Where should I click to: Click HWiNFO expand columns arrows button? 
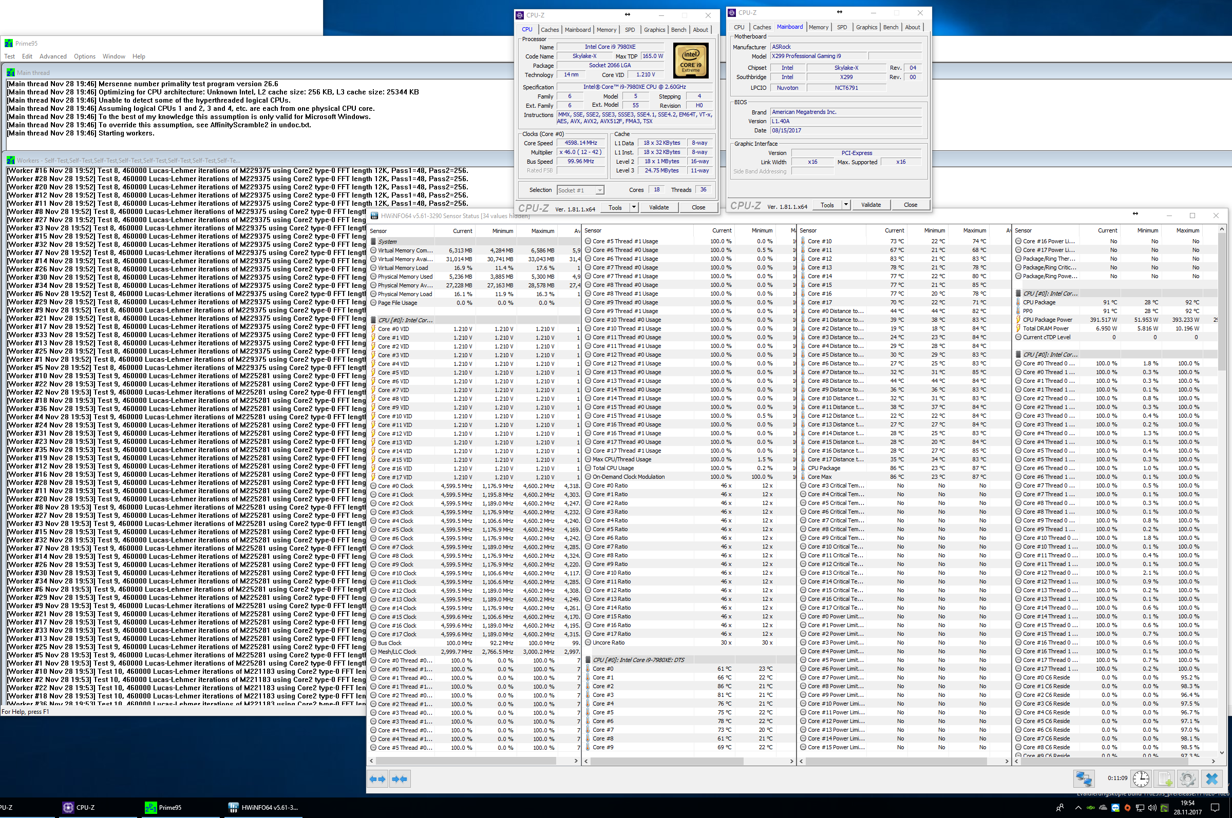(377, 779)
